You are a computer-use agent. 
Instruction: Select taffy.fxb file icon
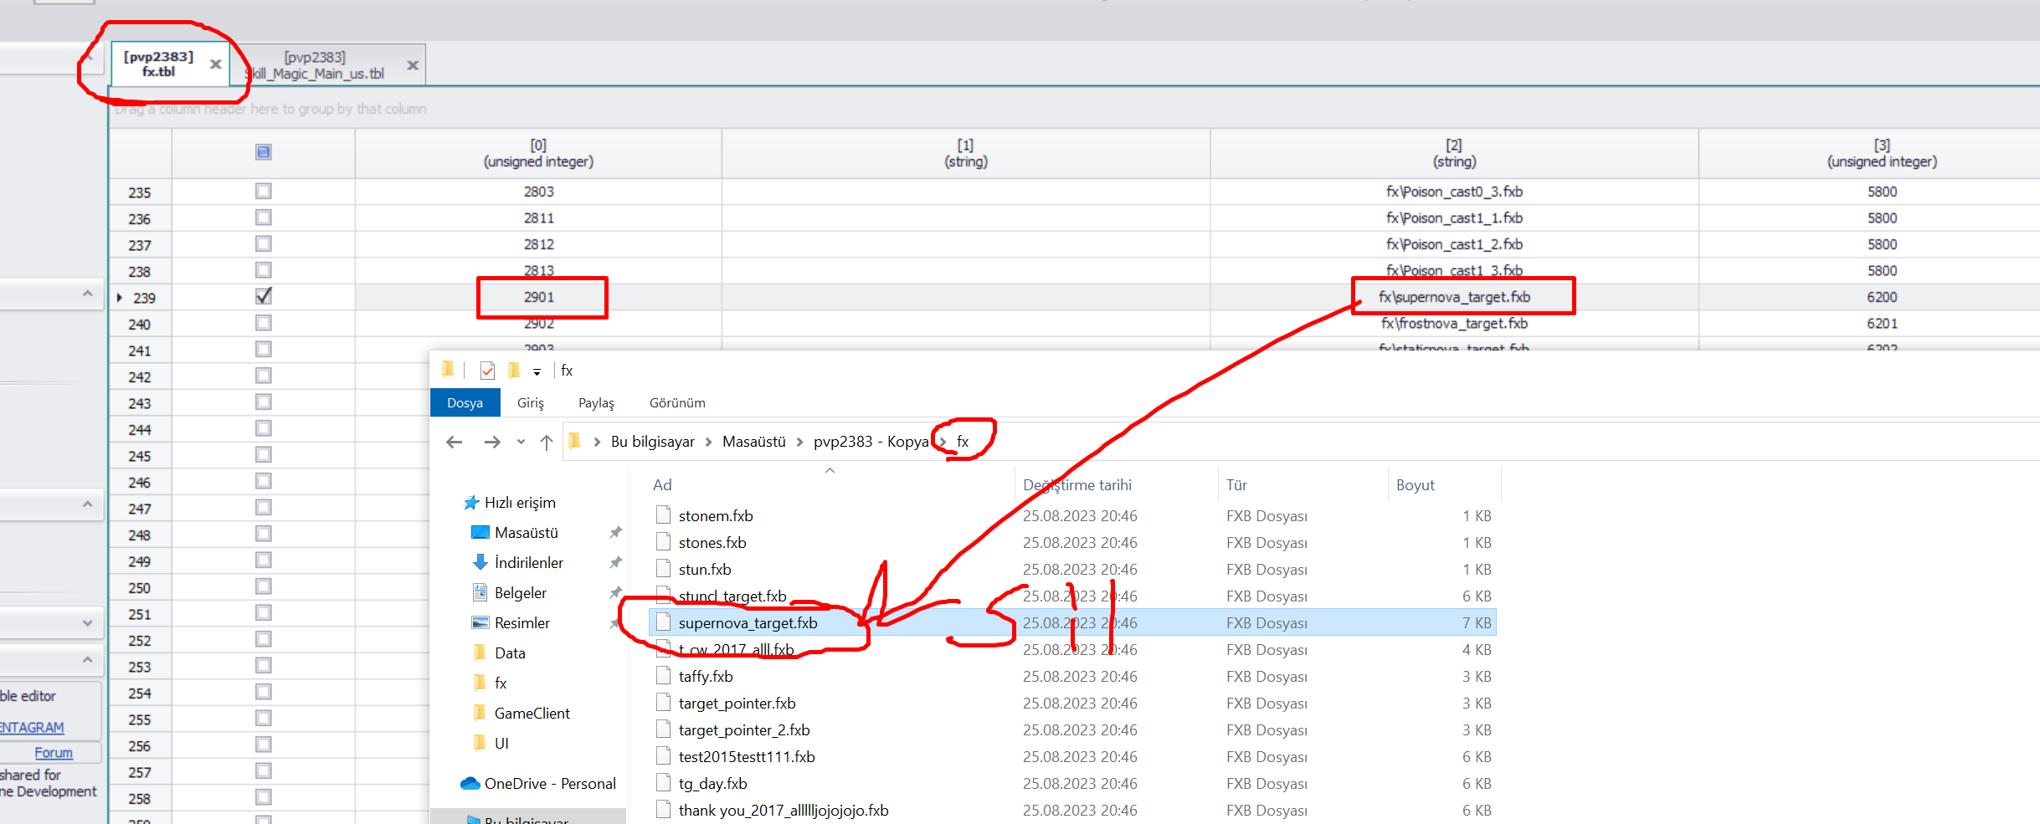click(x=663, y=676)
